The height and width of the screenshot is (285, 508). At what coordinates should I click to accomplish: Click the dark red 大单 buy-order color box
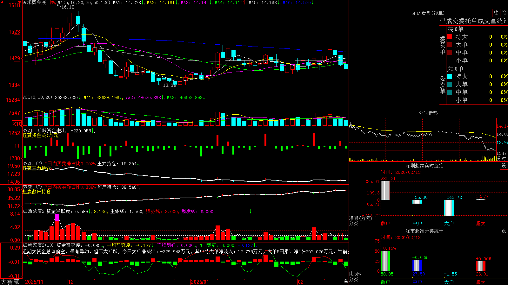click(x=450, y=45)
